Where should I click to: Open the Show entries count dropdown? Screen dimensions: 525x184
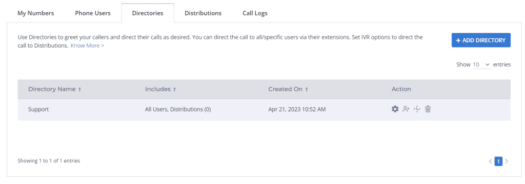(x=481, y=64)
